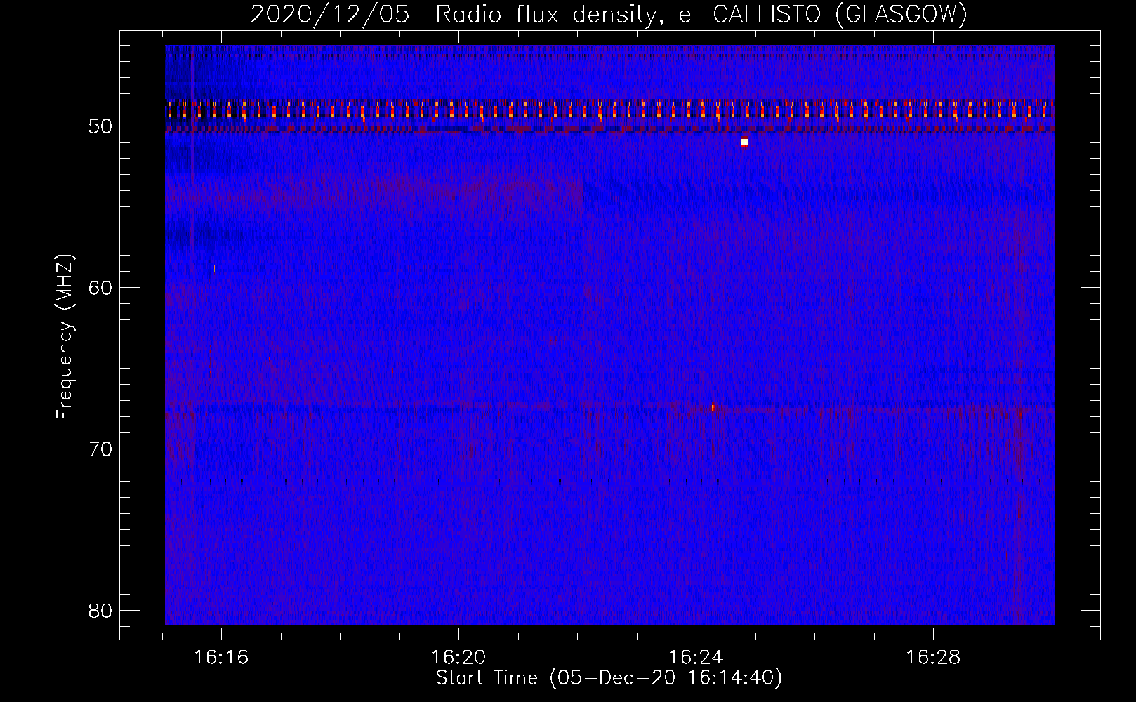Image resolution: width=1136 pixels, height=702 pixels.
Task: Click the plot title mentioning e-CALLISTO (GLASGOW)
Action: [609, 14]
